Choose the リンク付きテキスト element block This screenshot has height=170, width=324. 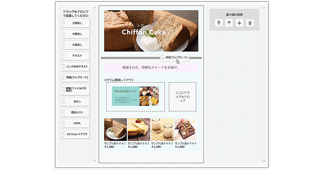pyautogui.click(x=75, y=66)
